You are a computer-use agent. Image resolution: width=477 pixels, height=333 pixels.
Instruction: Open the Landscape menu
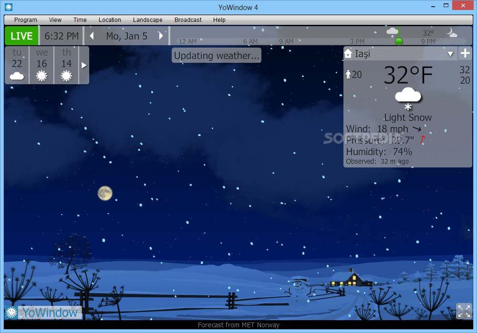pyautogui.click(x=147, y=20)
